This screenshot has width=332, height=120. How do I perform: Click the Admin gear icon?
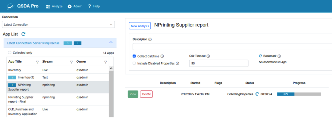tap(69, 6)
